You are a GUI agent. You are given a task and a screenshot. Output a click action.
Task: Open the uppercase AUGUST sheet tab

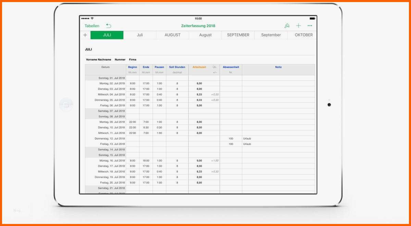pos(173,35)
